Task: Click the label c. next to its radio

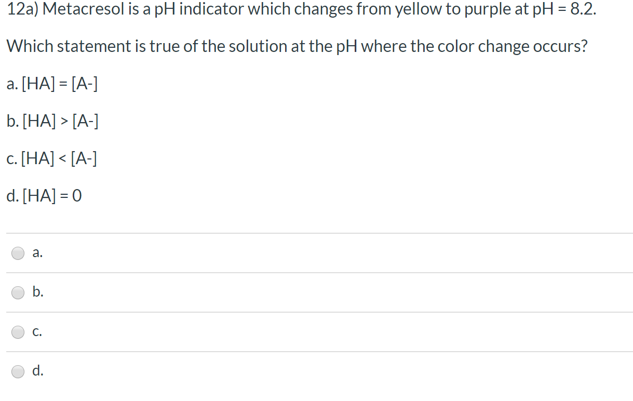Action: click(x=36, y=332)
